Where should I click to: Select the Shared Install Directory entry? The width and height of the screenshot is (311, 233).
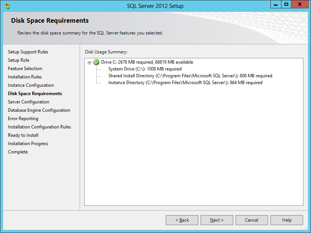[x=190, y=76]
